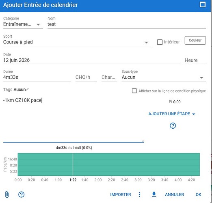
Task: Open the Catégorie dropdown
Action: click(23, 24)
